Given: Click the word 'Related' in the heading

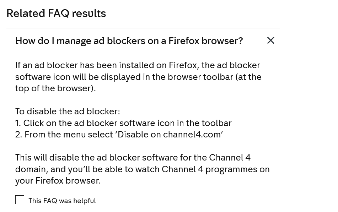Looking at the screenshot, I should click(26, 13).
